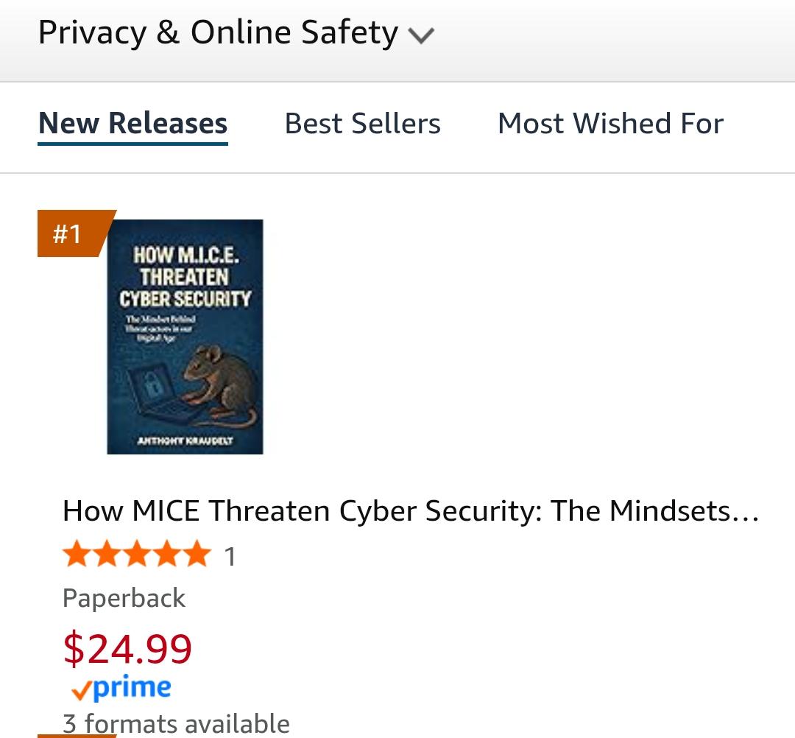This screenshot has width=795, height=738.
Task: Switch to the Best Sellers tab
Action: (x=362, y=124)
